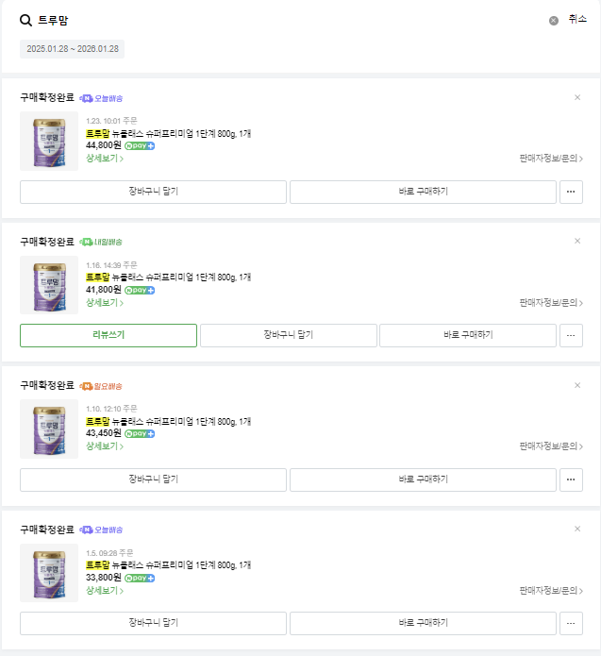The image size is (601, 656).
Task: Open product thumbnail of the 1.10 order
Action: [x=49, y=429]
